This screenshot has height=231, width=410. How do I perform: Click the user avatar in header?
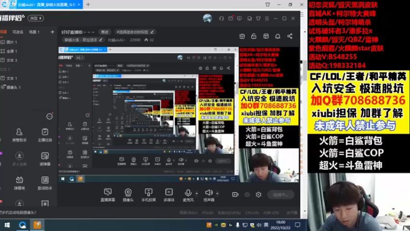point(208,18)
